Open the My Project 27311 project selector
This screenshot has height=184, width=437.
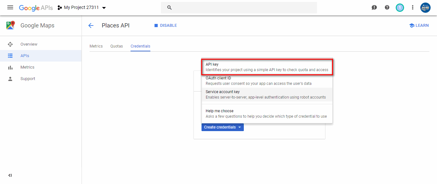82,8
